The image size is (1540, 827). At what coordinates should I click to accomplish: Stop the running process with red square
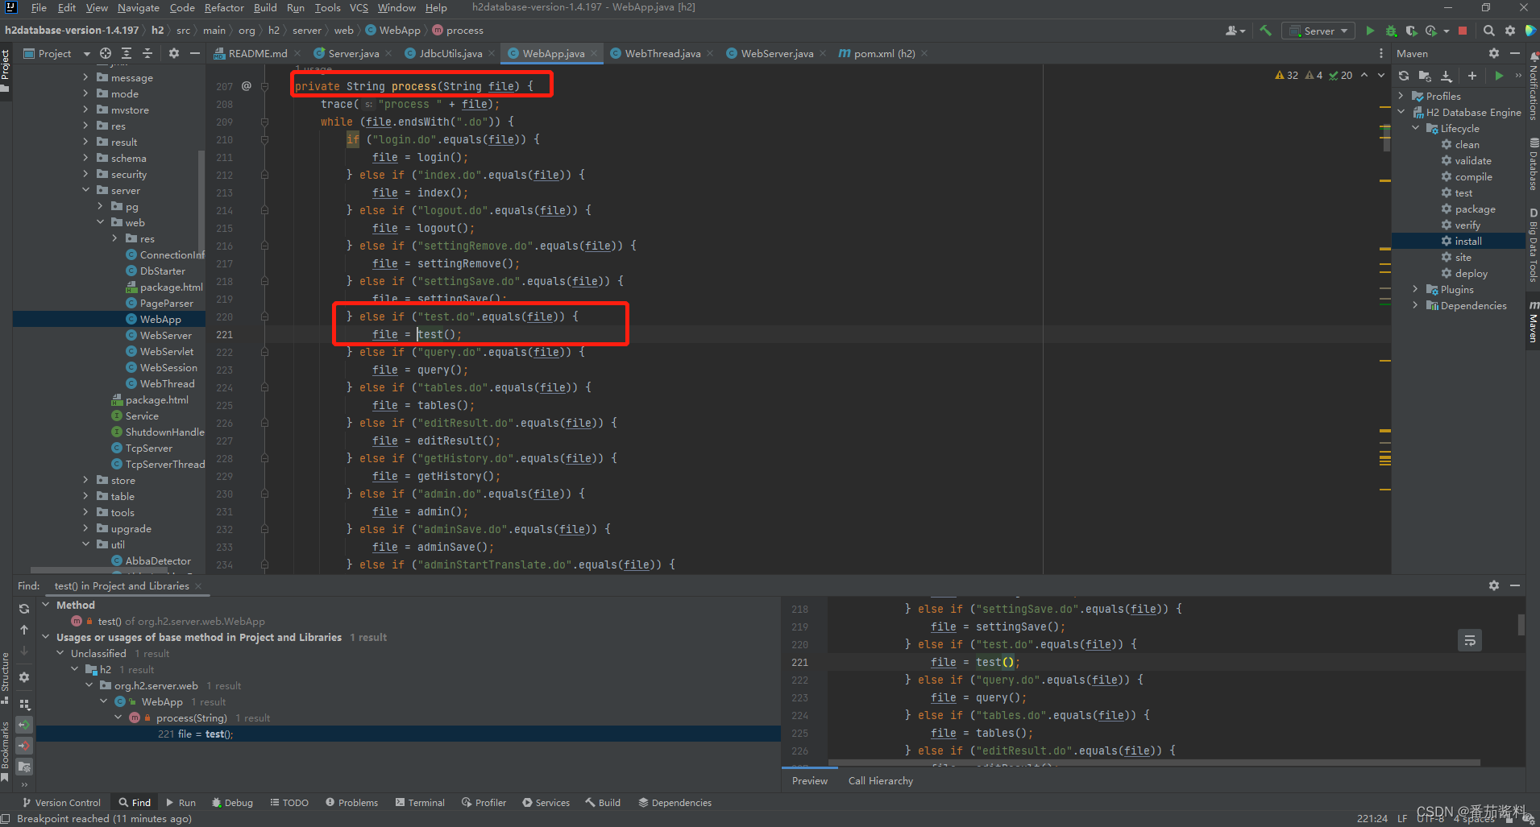1463,31
